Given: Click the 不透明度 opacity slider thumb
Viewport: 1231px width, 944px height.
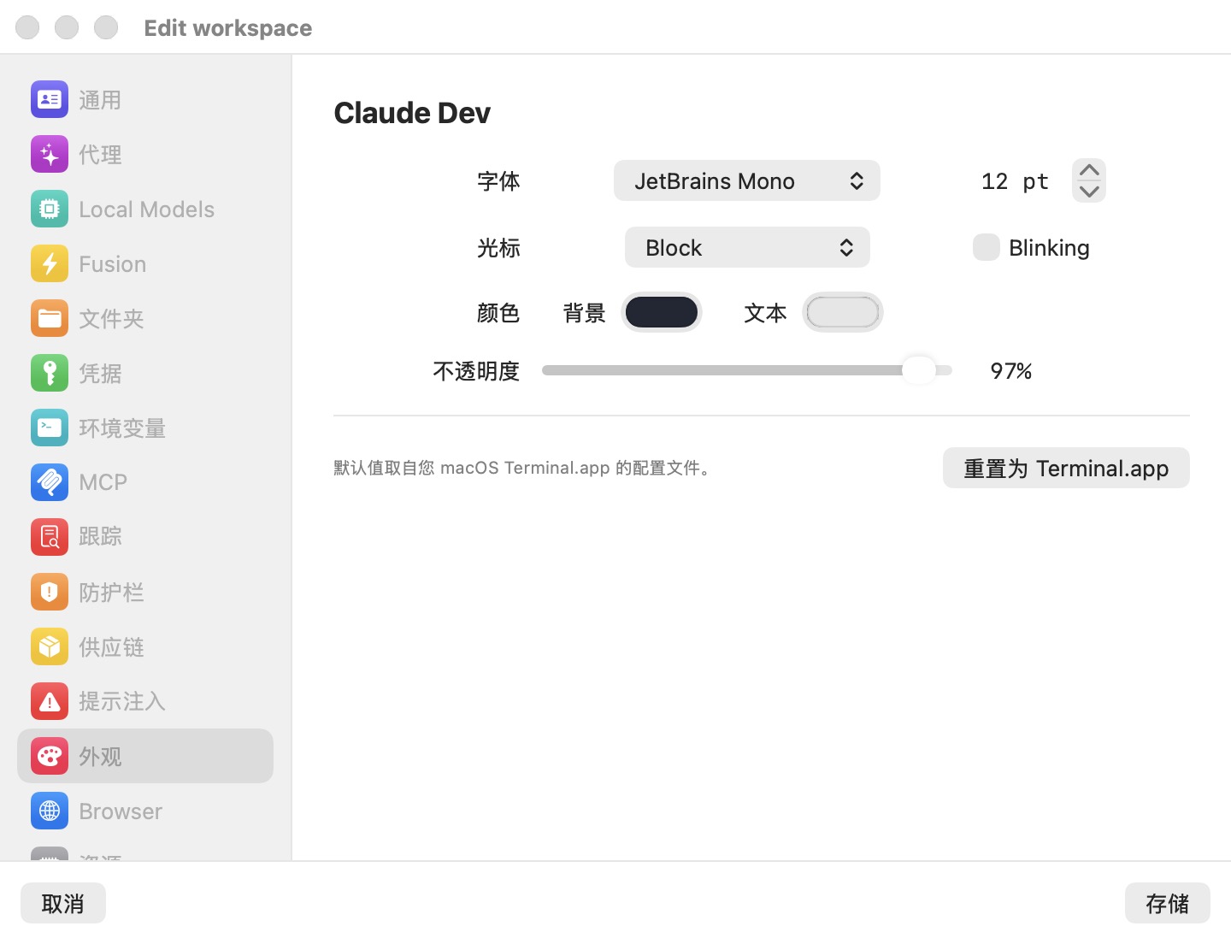Looking at the screenshot, I should click(x=919, y=370).
